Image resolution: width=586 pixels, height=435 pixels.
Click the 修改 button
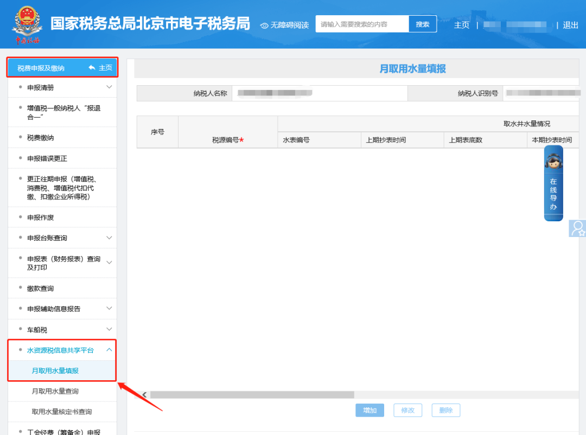[x=407, y=411]
